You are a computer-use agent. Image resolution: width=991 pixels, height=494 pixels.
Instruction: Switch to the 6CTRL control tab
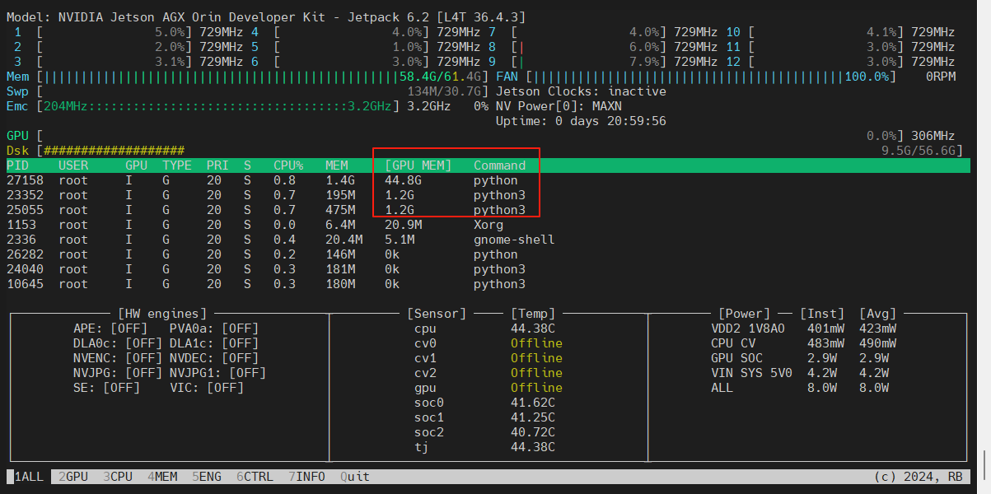[255, 477]
